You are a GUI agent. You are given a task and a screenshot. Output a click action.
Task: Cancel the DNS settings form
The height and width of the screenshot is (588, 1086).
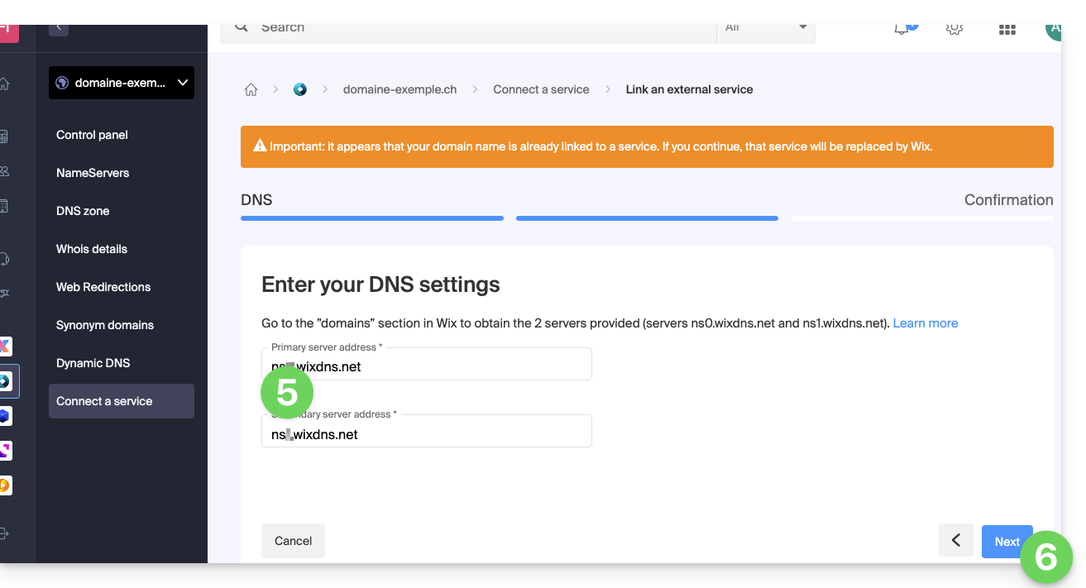[293, 541]
